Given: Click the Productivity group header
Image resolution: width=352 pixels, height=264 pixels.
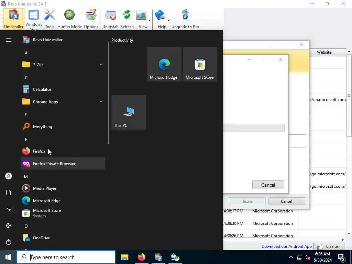Looking at the screenshot, I should click(x=122, y=40).
